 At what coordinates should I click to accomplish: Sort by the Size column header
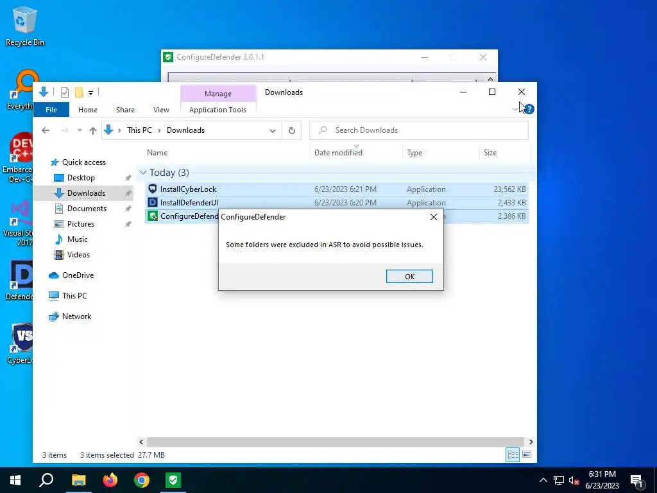(490, 153)
